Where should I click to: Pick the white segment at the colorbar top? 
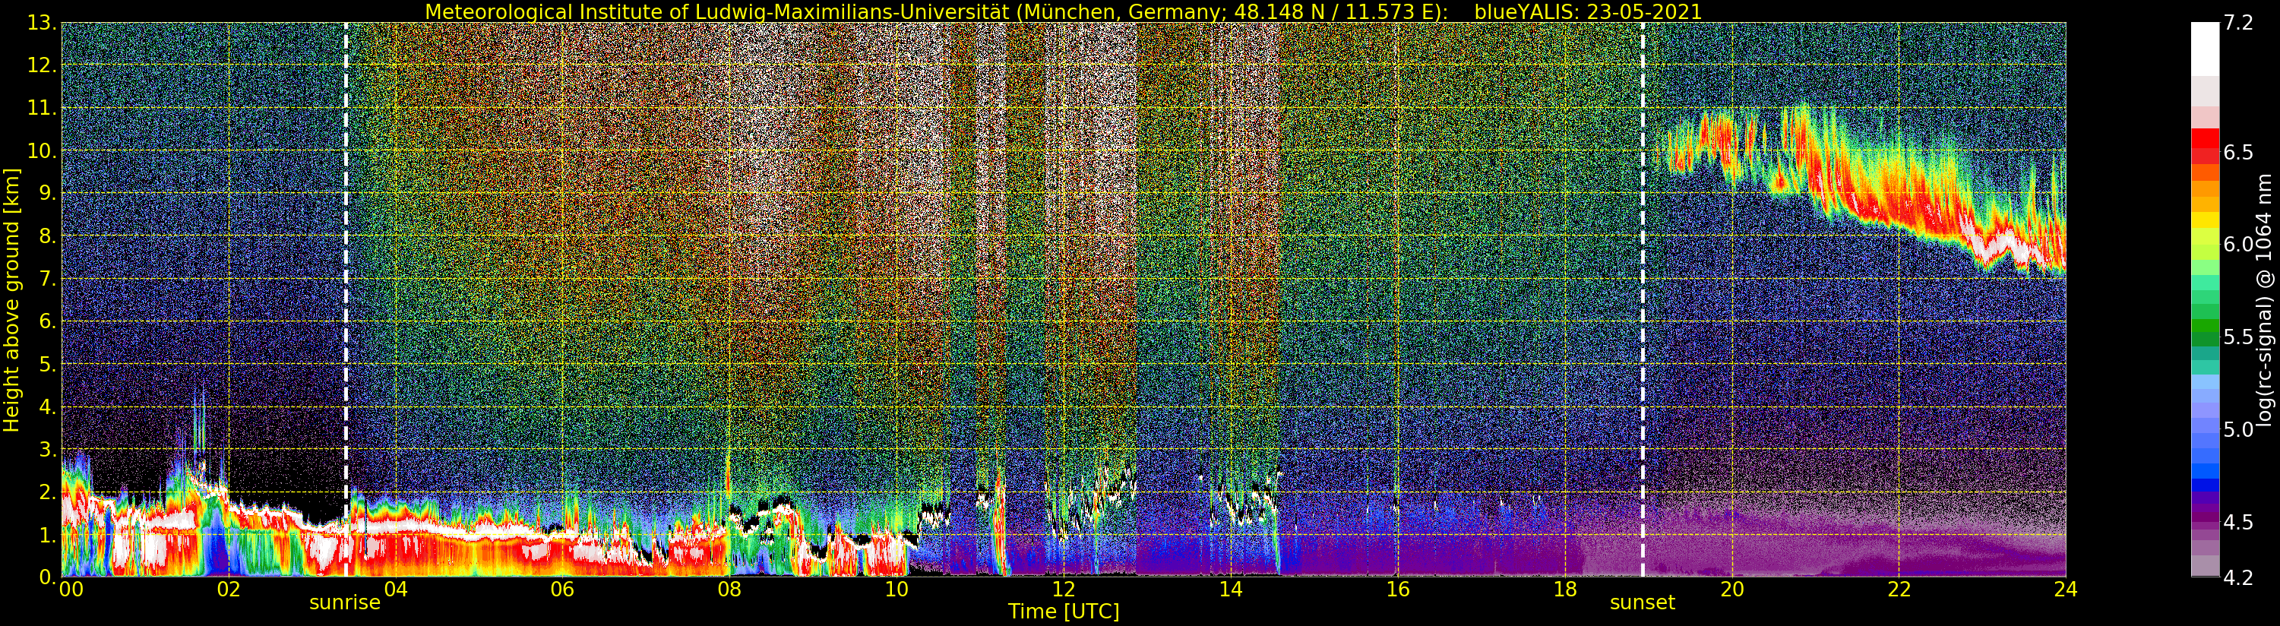pyautogui.click(x=2205, y=49)
